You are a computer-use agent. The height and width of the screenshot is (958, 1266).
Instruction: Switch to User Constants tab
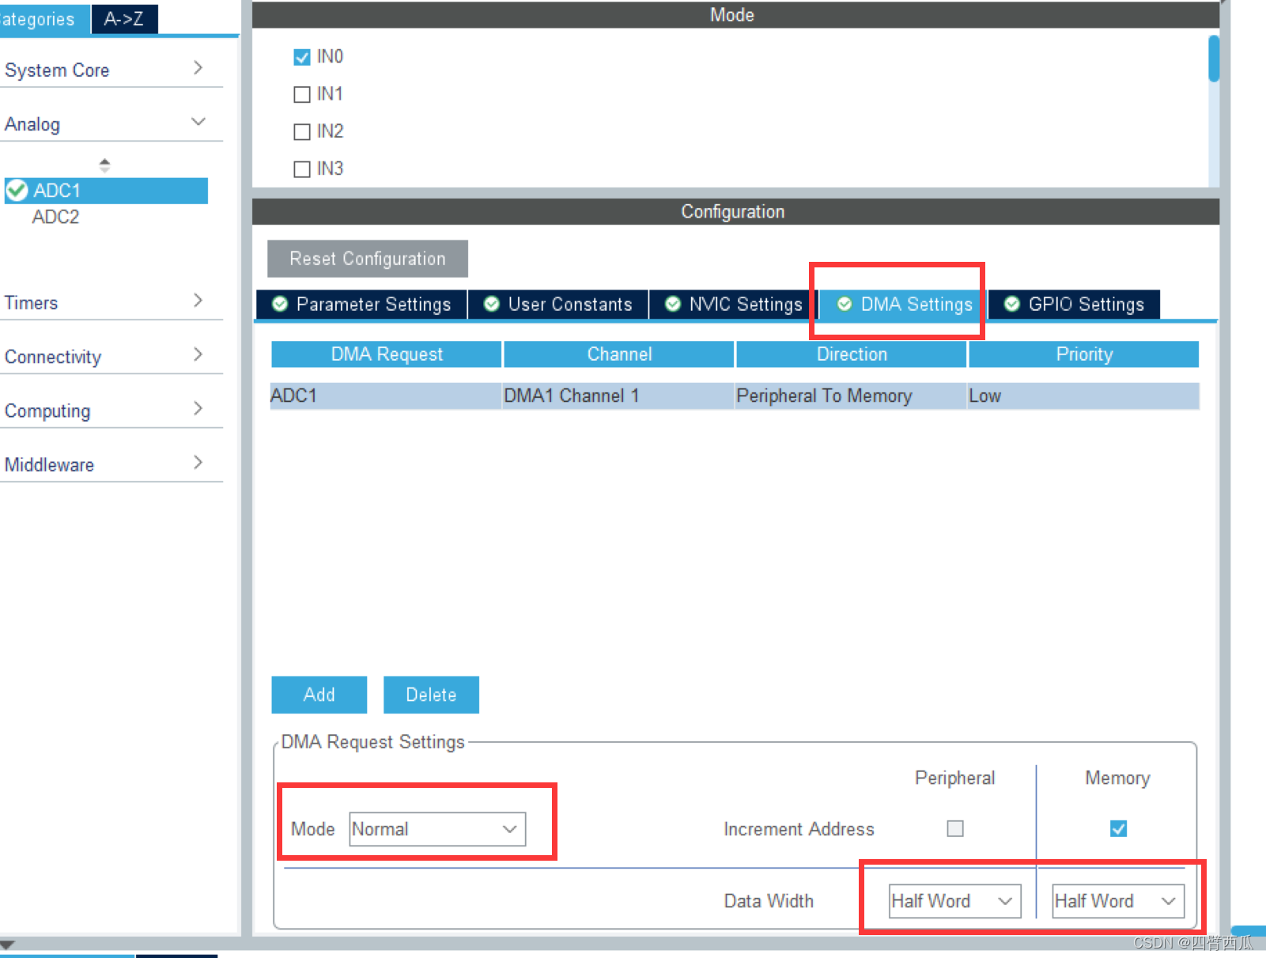click(x=558, y=305)
